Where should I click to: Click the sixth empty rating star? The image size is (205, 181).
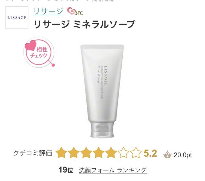point(123,153)
